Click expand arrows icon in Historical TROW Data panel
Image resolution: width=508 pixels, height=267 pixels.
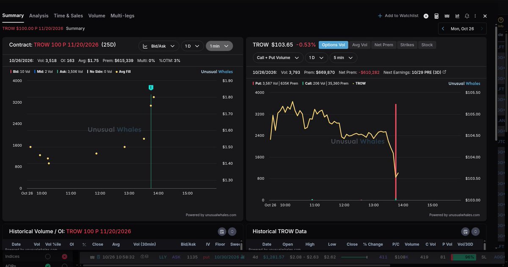[476, 231]
